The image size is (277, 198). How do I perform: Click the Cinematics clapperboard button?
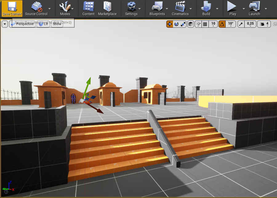click(x=180, y=9)
